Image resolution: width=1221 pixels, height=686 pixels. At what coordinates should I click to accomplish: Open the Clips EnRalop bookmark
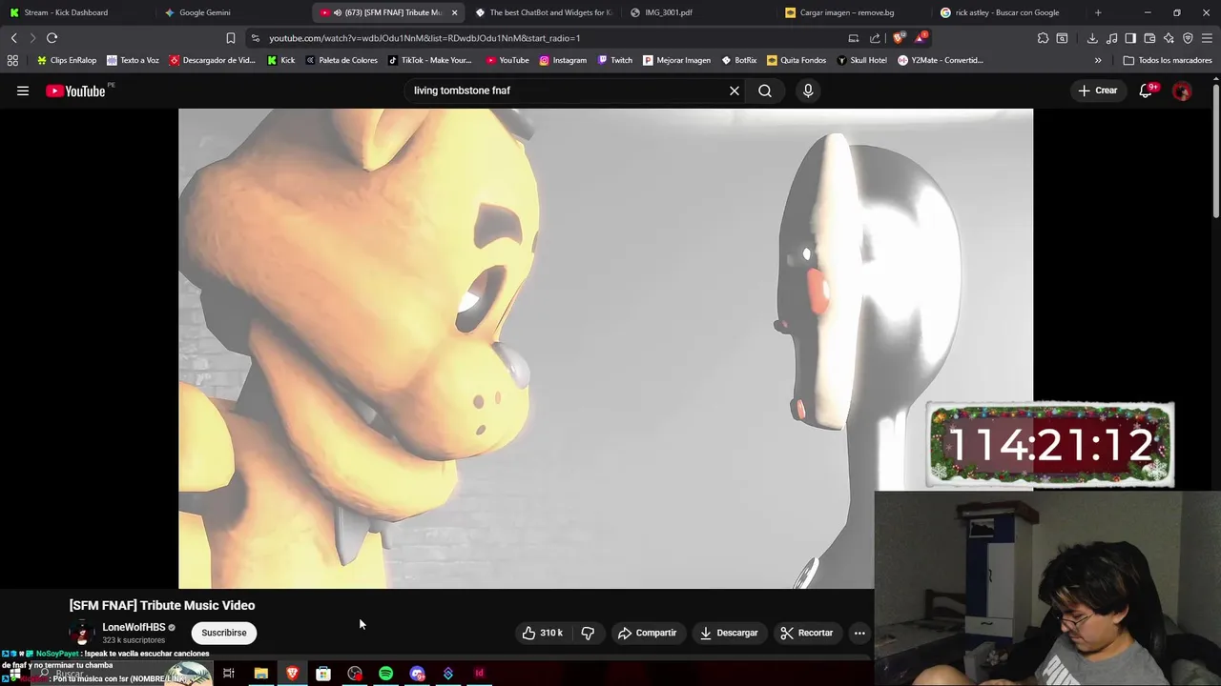tap(67, 60)
